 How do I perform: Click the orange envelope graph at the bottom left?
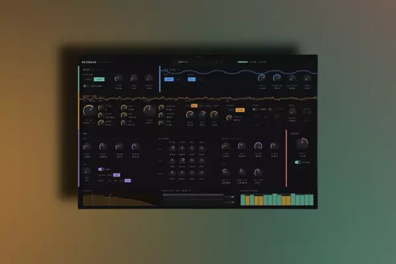point(119,199)
